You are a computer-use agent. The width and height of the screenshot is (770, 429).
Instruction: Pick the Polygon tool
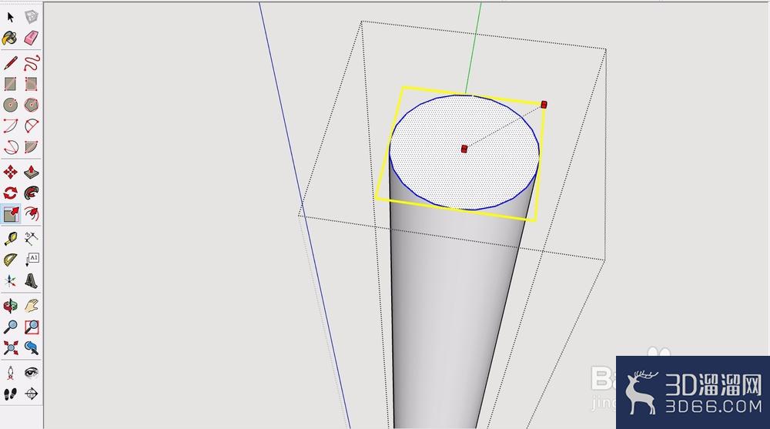[31, 105]
